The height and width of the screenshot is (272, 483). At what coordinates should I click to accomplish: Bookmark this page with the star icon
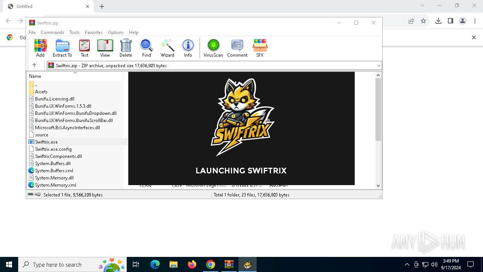click(423, 21)
